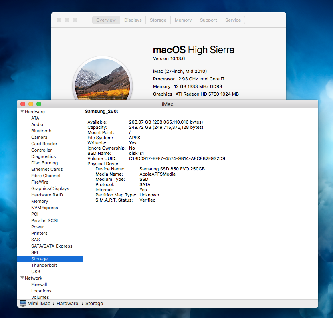
Task: Select Volumes under Network
Action: pyautogui.click(x=40, y=297)
